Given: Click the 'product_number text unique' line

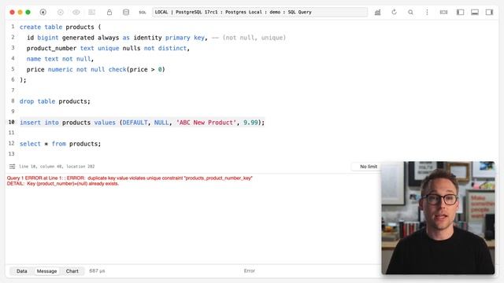Looking at the screenshot, I should (108, 48).
